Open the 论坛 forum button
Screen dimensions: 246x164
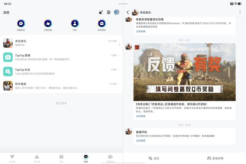click(154, 158)
